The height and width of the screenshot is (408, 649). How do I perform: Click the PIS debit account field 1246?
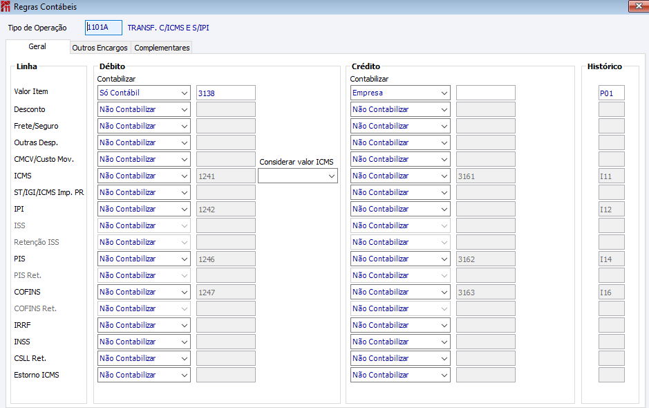pyautogui.click(x=225, y=259)
